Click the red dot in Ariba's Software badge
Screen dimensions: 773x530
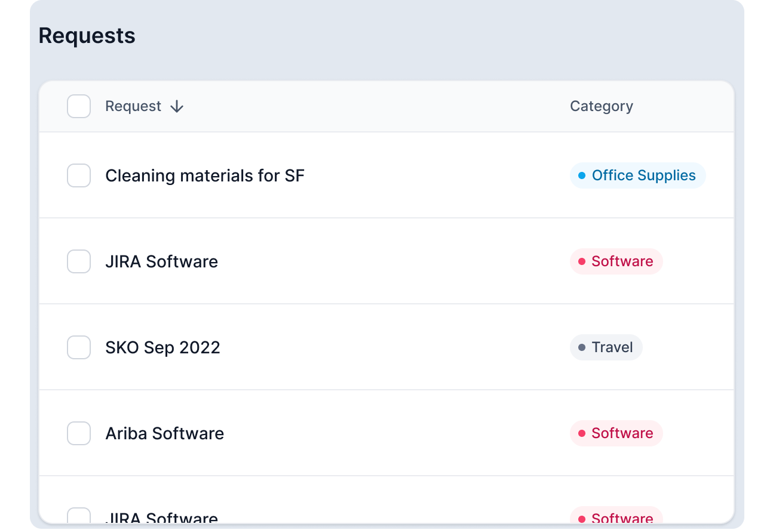[582, 434]
